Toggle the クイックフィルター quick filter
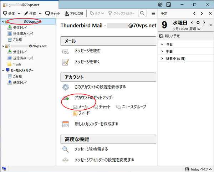 121,14
